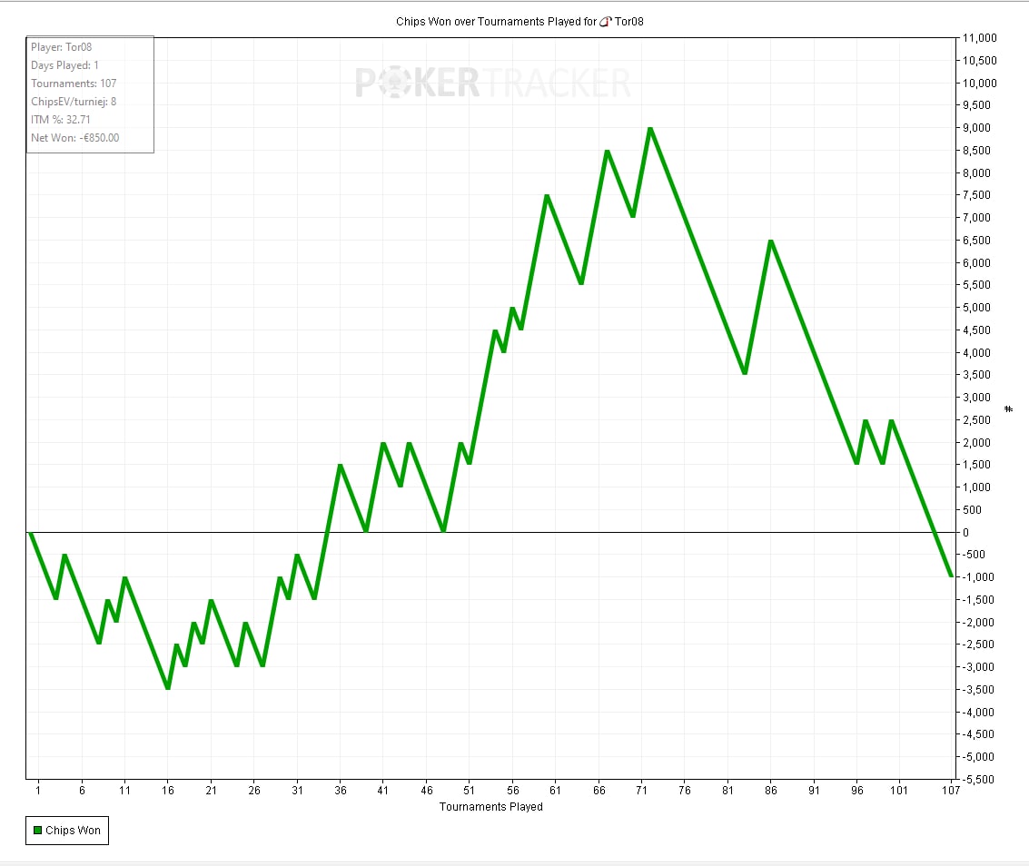Screen dimensions: 1029x866
Task: Click y-axis label -5,500
Action: (x=978, y=780)
